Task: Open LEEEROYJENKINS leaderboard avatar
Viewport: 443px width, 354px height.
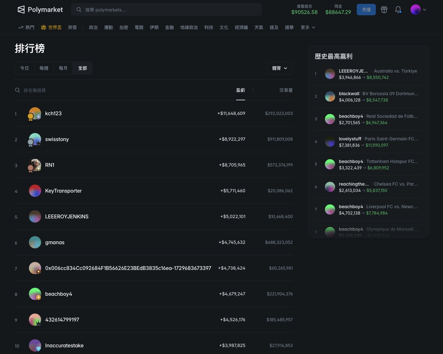Action: pos(35,216)
